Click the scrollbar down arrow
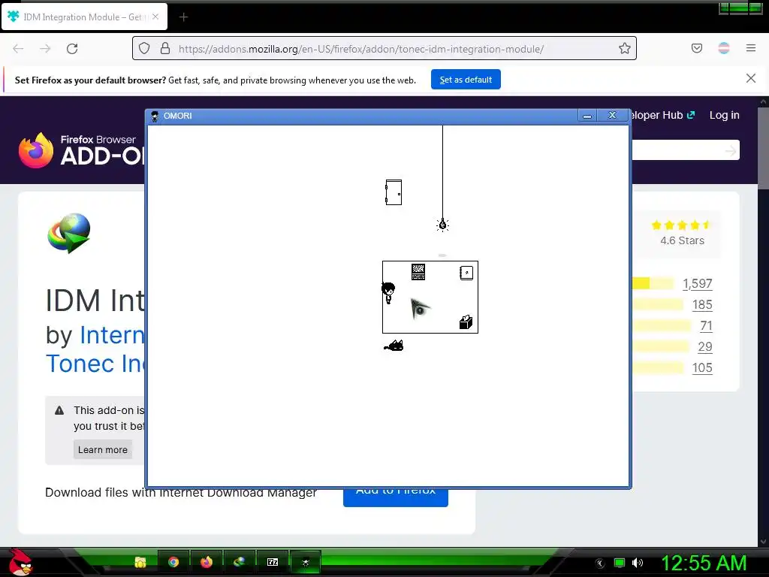The image size is (769, 577). (x=763, y=542)
